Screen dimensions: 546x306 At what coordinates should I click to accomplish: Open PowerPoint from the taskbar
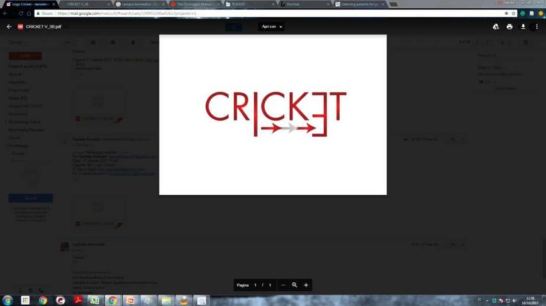coord(130,300)
